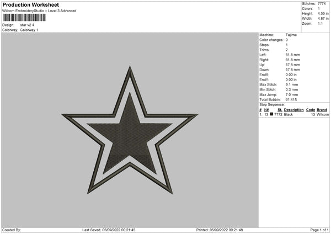Click the 'Black' thread description
Viewport: 331px width, 234px height.
tap(289, 114)
